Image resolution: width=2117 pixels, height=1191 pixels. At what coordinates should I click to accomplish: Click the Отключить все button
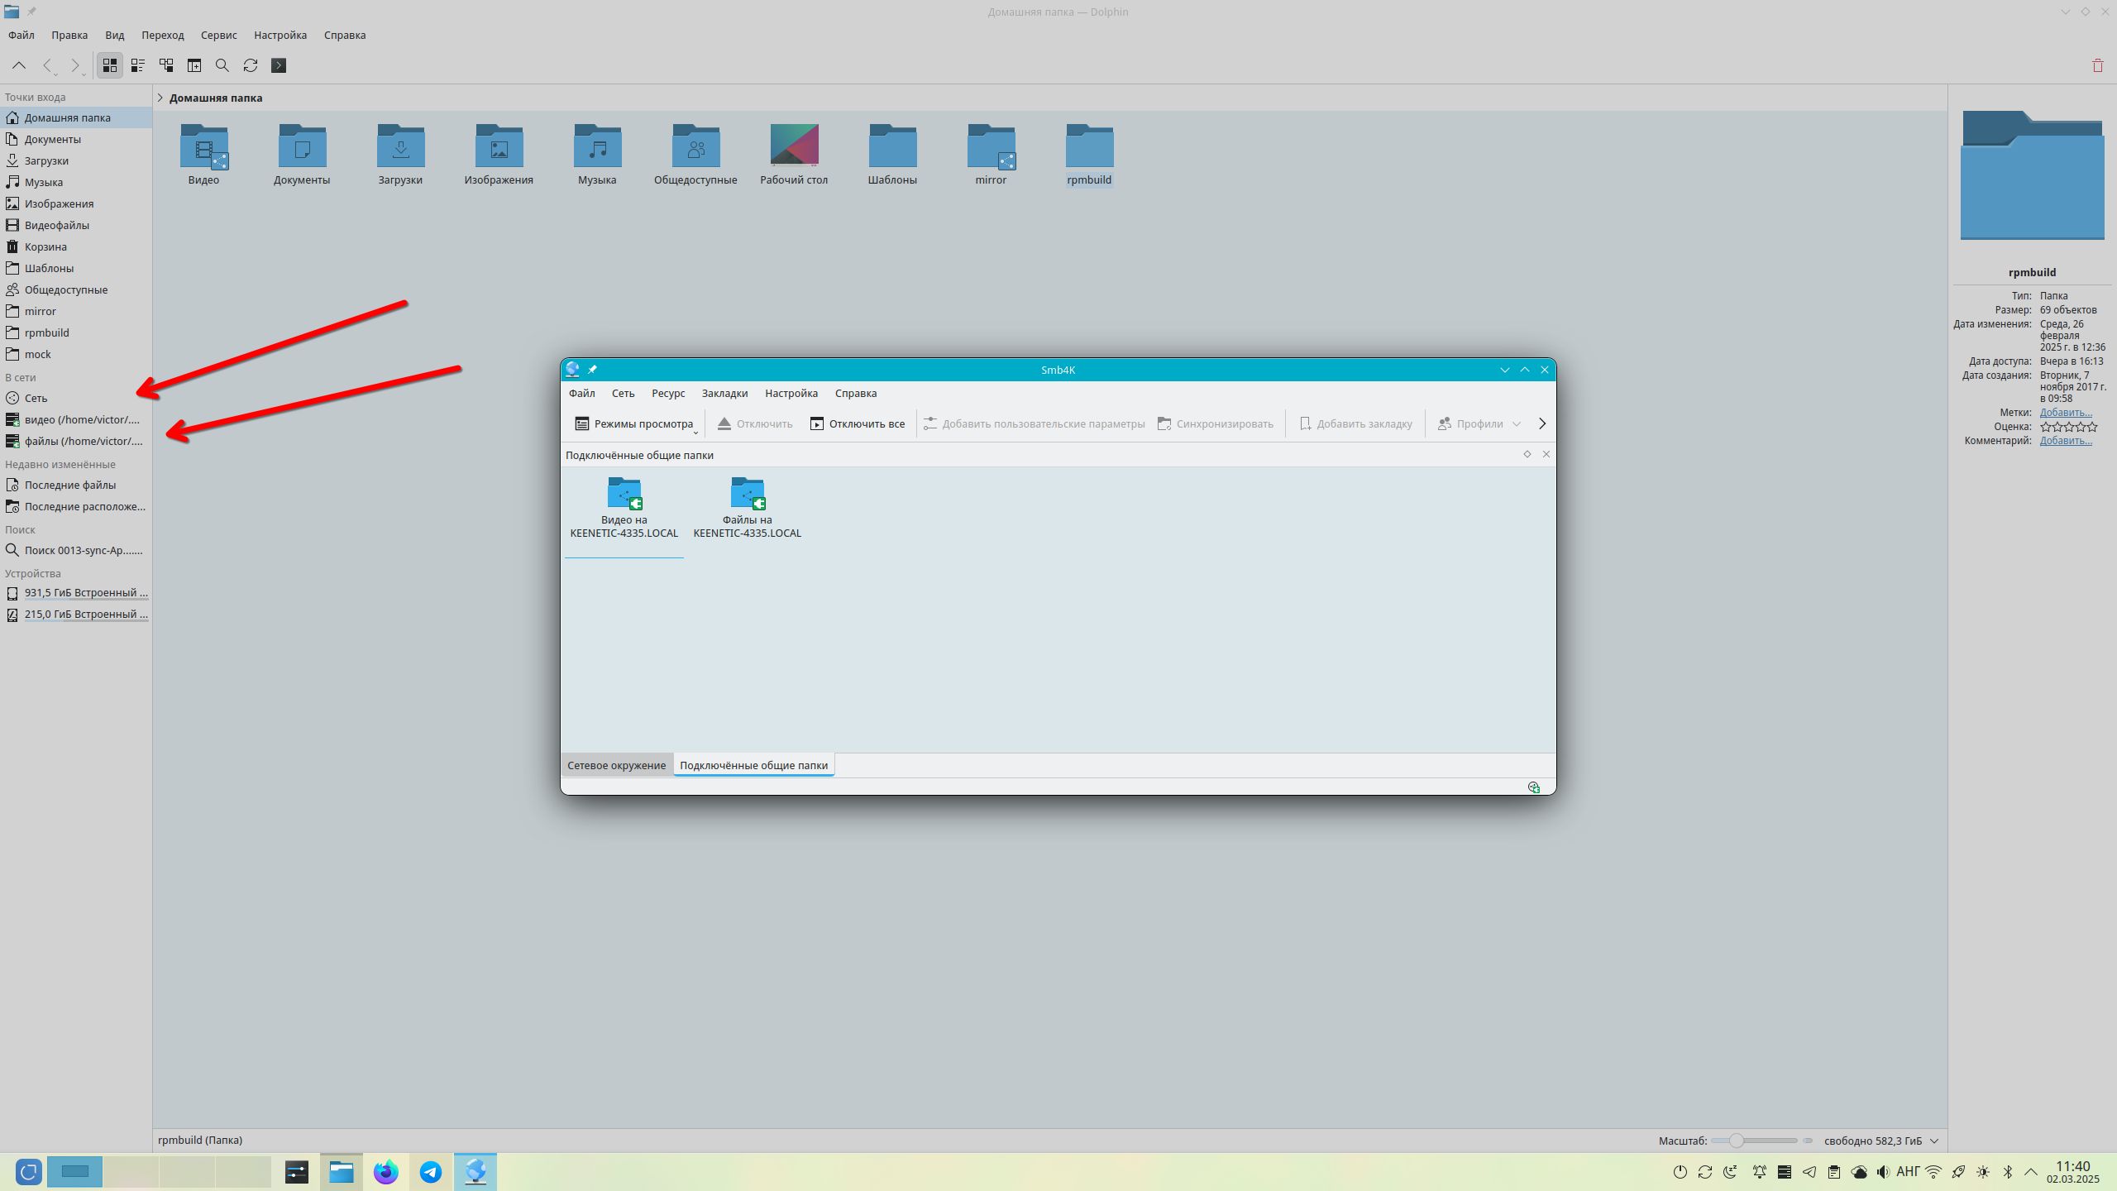[x=857, y=423]
